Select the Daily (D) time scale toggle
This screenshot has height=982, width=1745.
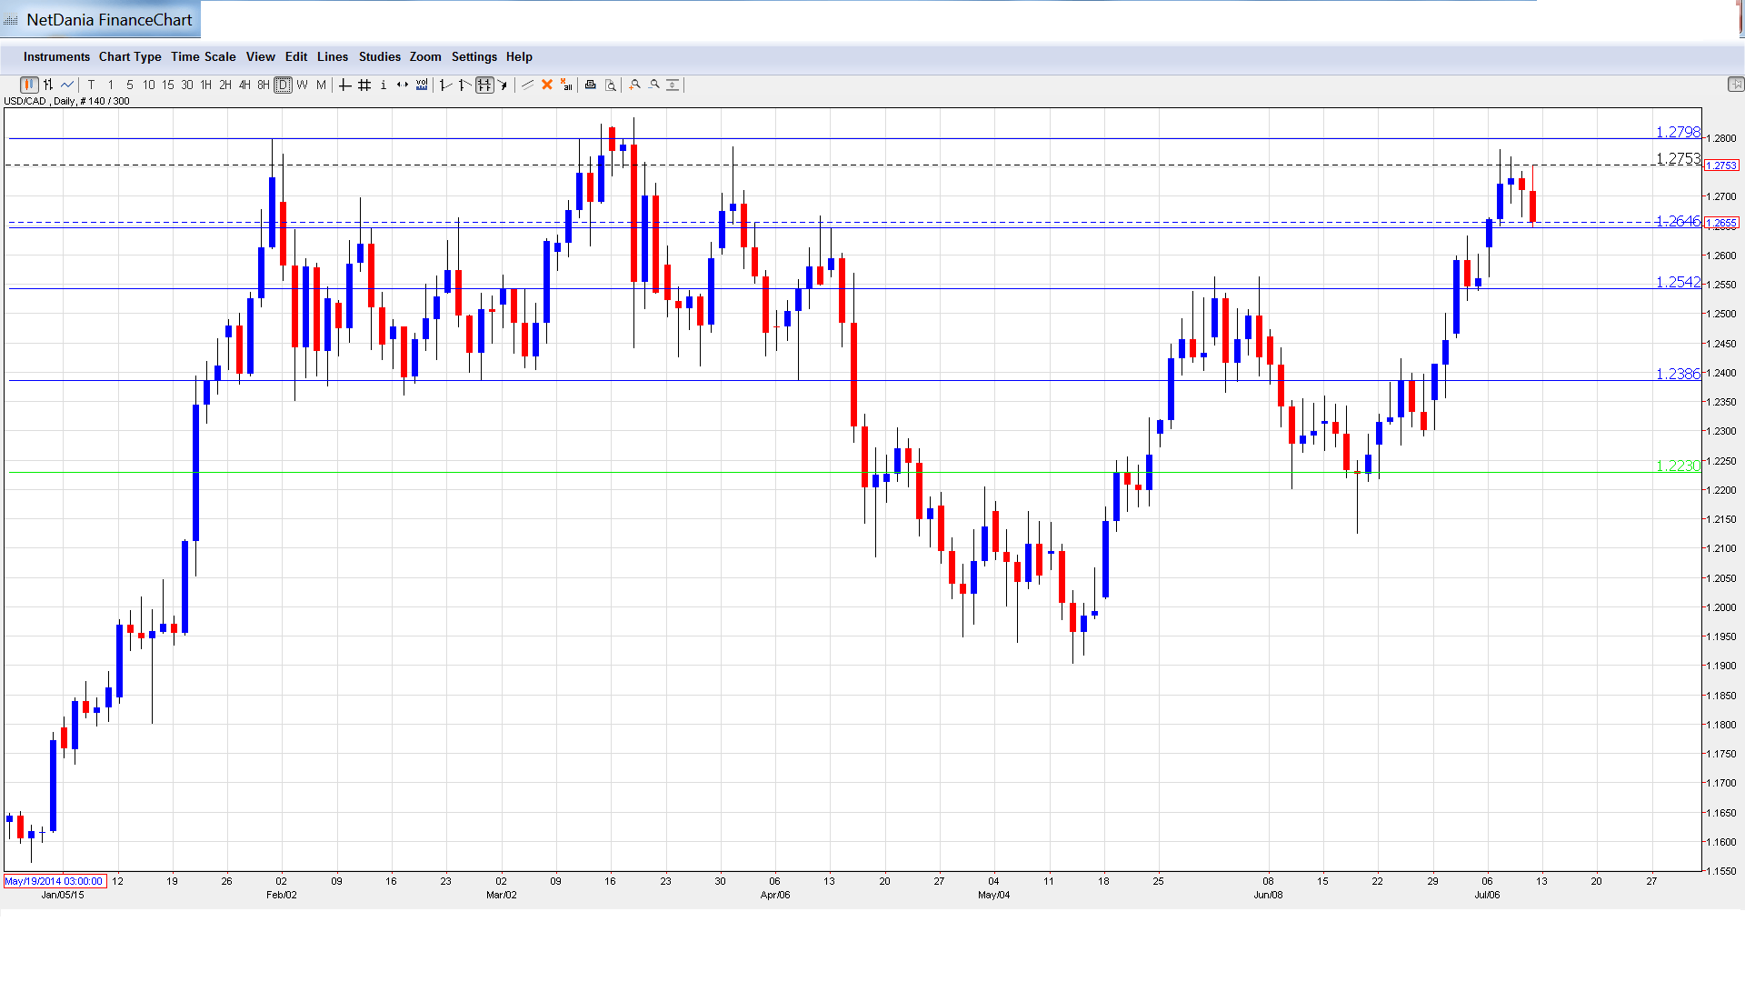pyautogui.click(x=283, y=85)
